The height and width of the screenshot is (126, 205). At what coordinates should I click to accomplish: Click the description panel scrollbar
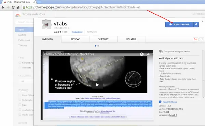pyautogui.click(x=203, y=73)
